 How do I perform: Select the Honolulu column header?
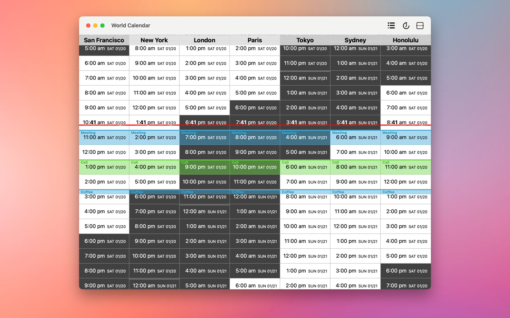click(x=406, y=40)
